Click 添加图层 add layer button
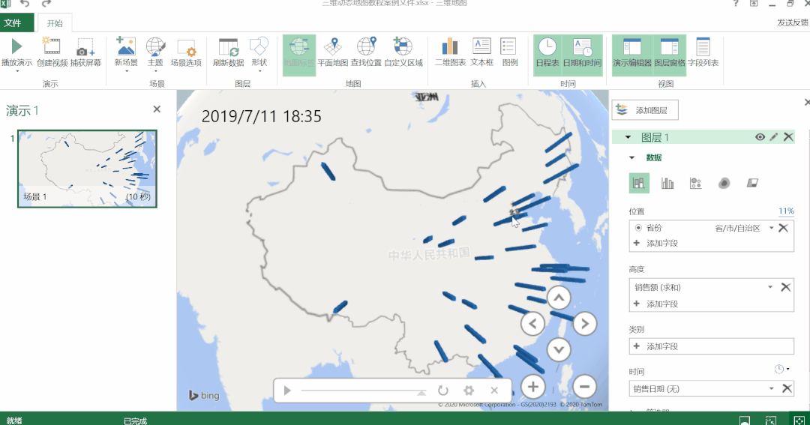The width and height of the screenshot is (810, 425). tap(645, 110)
